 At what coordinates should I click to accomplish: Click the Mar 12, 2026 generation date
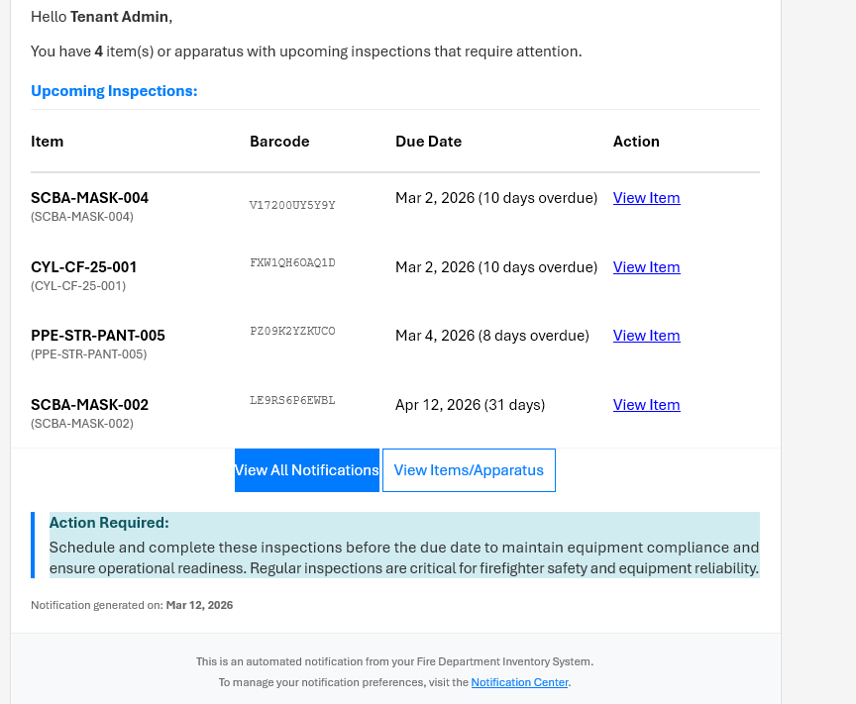point(199,604)
